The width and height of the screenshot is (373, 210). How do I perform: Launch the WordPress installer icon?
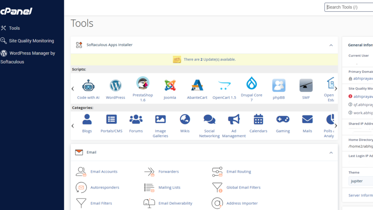[115, 85]
